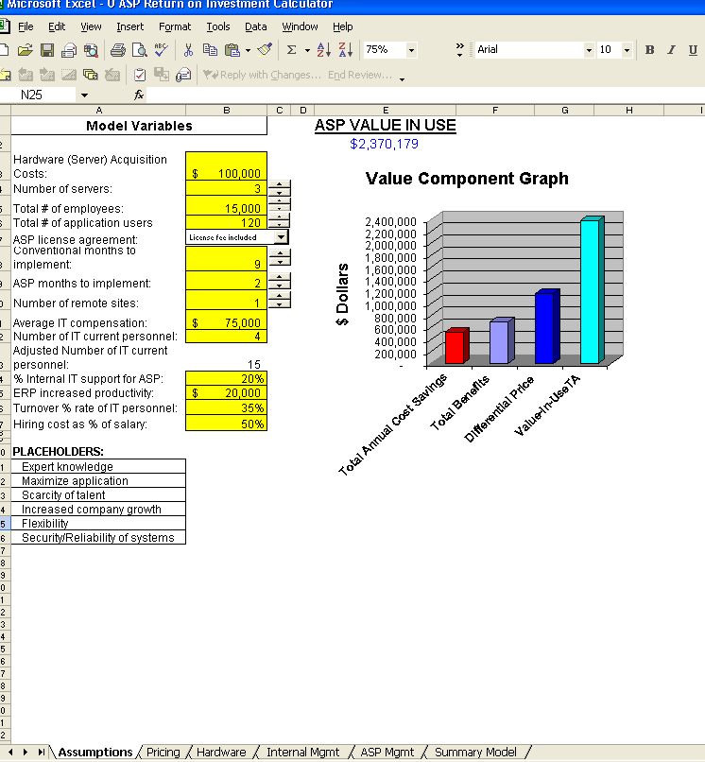
Task: Select the Assumptions sheet tab
Action: pyautogui.click(x=95, y=753)
